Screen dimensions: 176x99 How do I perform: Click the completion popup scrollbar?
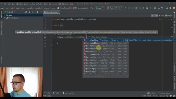click(128, 41)
